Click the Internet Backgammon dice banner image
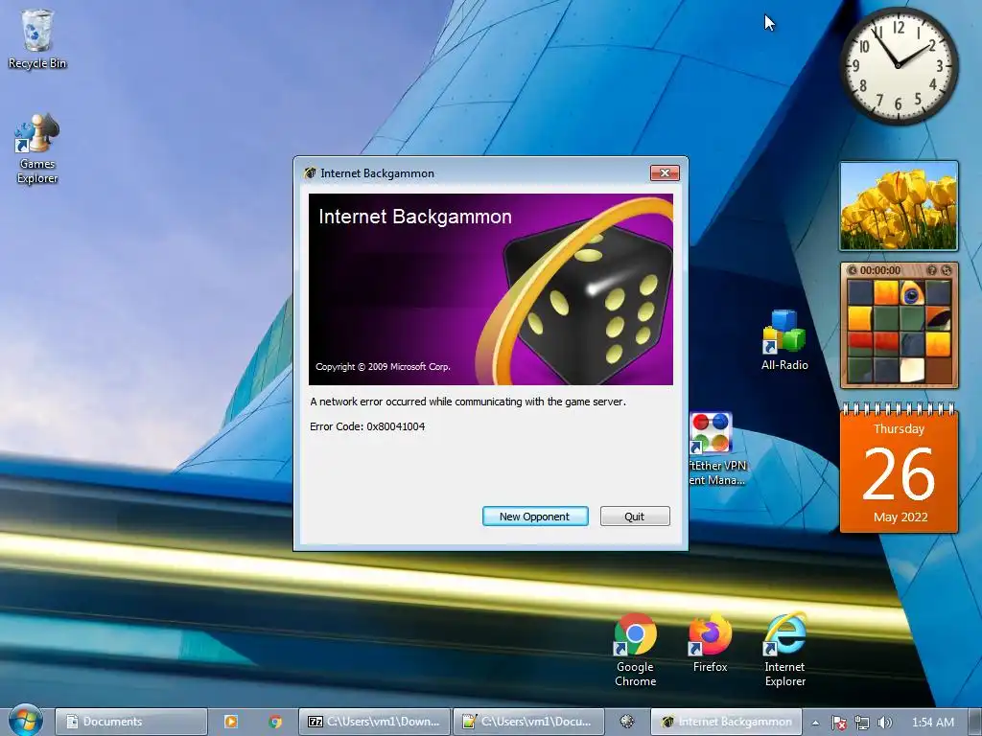982x736 pixels. tap(491, 289)
